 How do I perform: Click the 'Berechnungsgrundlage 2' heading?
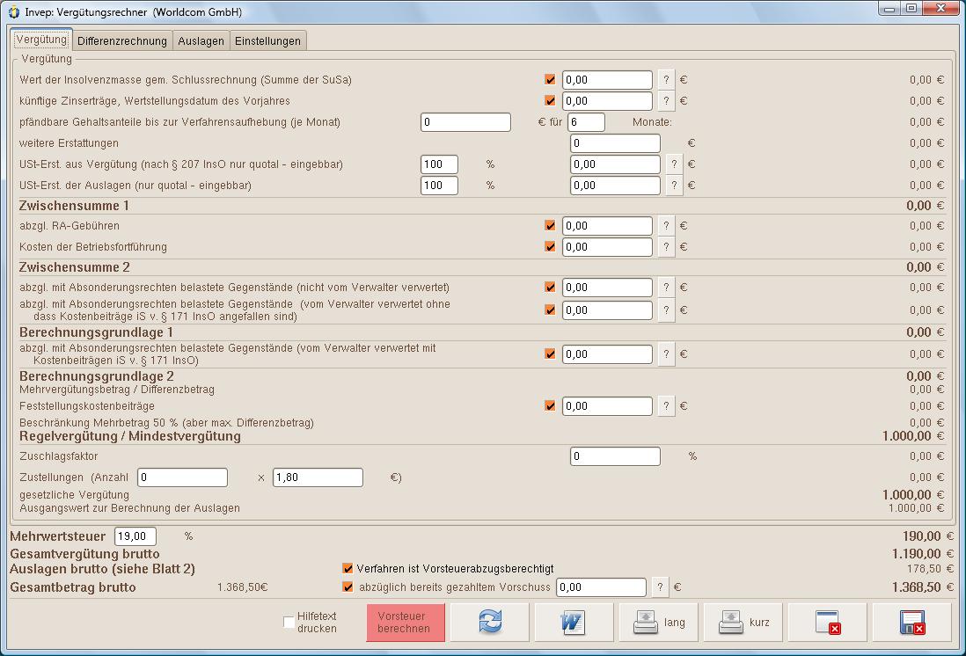(x=97, y=375)
